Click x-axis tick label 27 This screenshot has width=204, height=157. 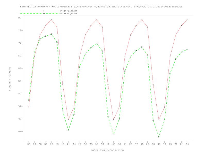point(80,144)
